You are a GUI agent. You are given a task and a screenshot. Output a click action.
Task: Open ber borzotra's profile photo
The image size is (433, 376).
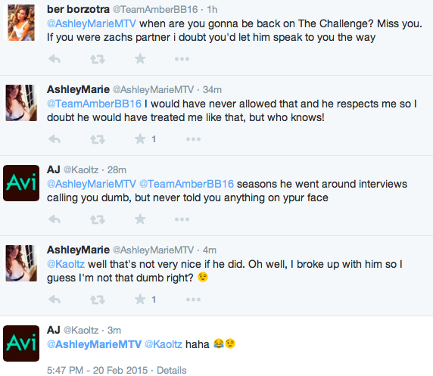click(21, 23)
